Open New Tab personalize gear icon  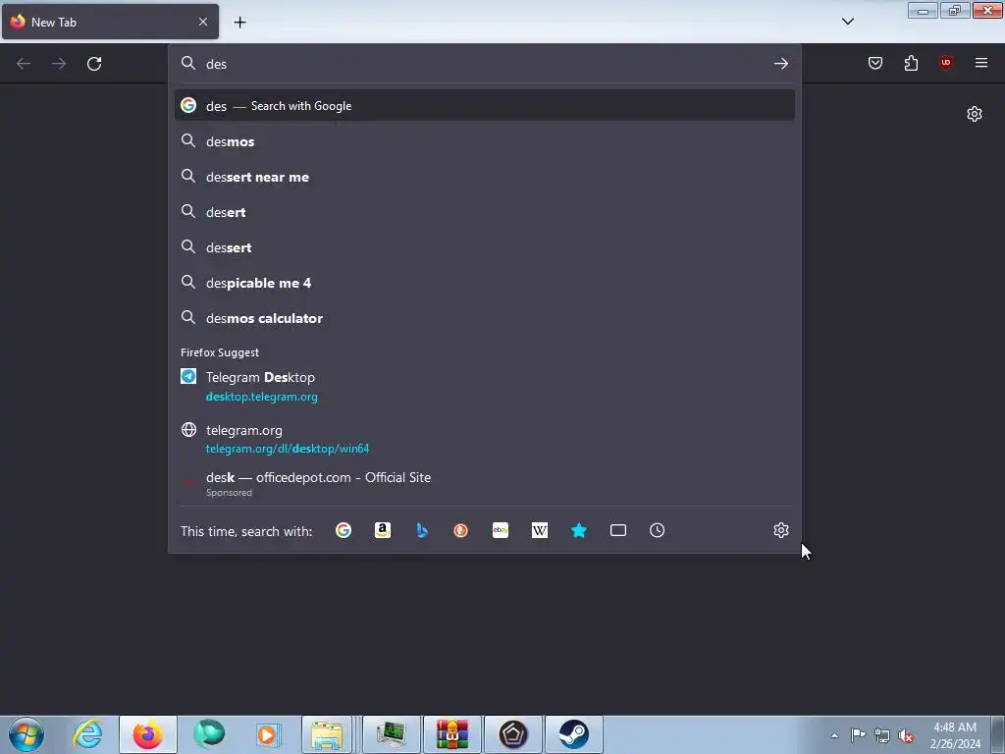[x=975, y=114]
